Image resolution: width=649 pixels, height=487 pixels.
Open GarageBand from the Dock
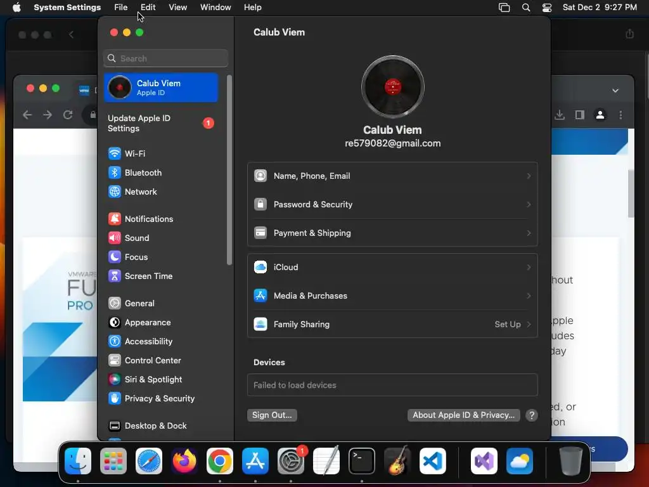pyautogui.click(x=397, y=461)
